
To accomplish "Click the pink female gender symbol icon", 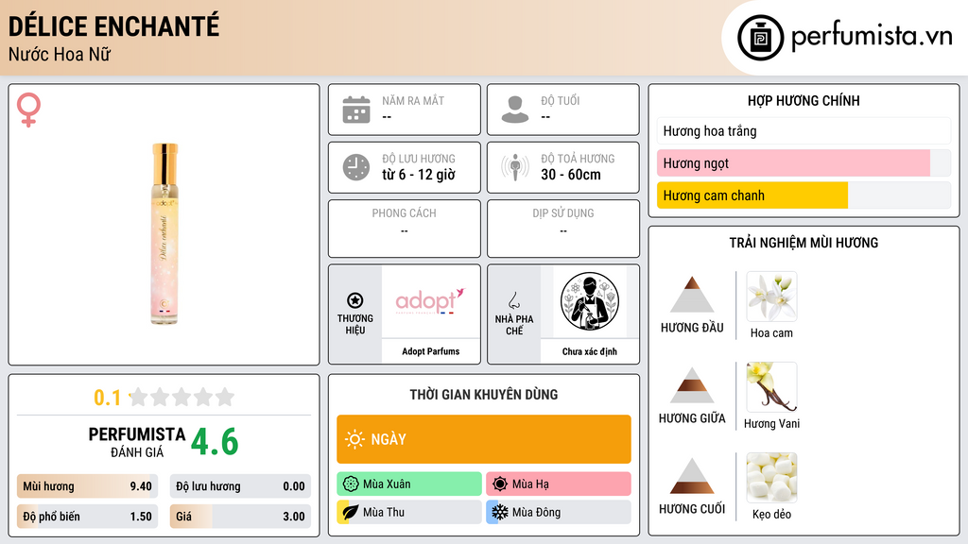I will pyautogui.click(x=28, y=110).
